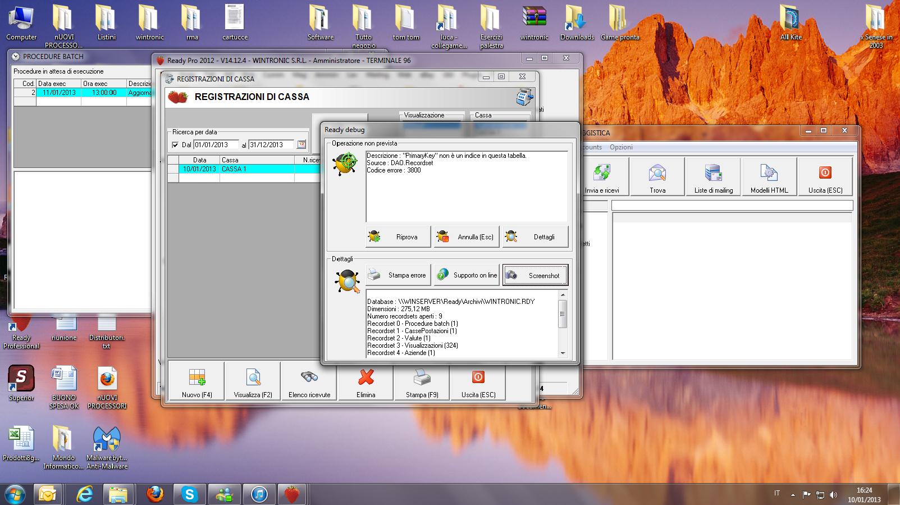Show hidden system tray icons
900x505 pixels.
click(x=793, y=495)
